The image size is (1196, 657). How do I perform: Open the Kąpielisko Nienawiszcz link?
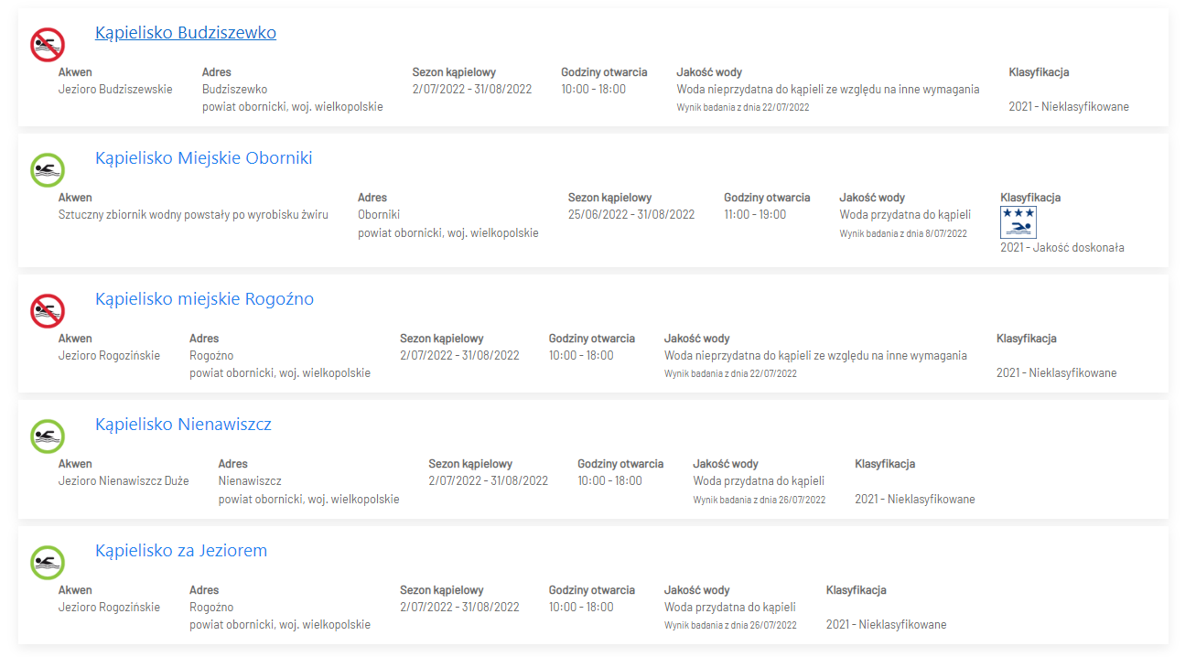point(183,425)
